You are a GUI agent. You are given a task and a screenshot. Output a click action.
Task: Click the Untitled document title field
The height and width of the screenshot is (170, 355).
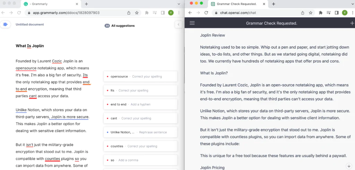pyautogui.click(x=30, y=24)
